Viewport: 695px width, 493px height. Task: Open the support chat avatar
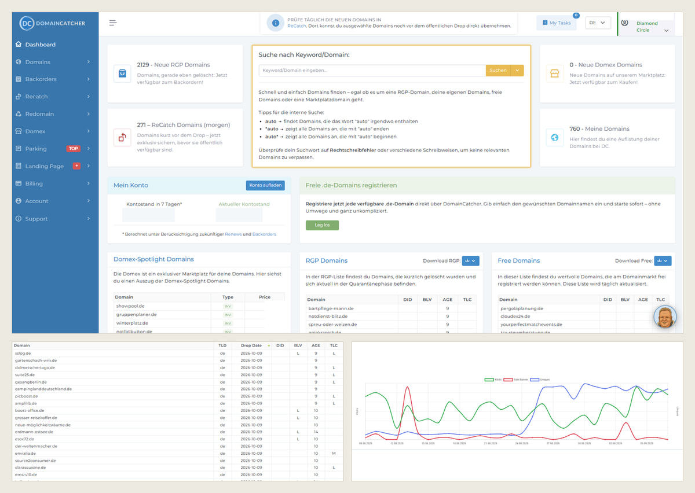click(665, 317)
